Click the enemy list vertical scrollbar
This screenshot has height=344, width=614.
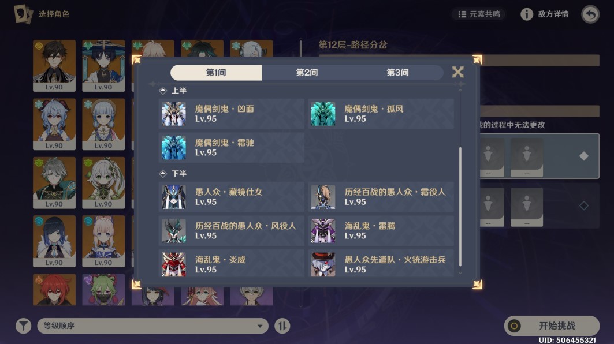460,206
